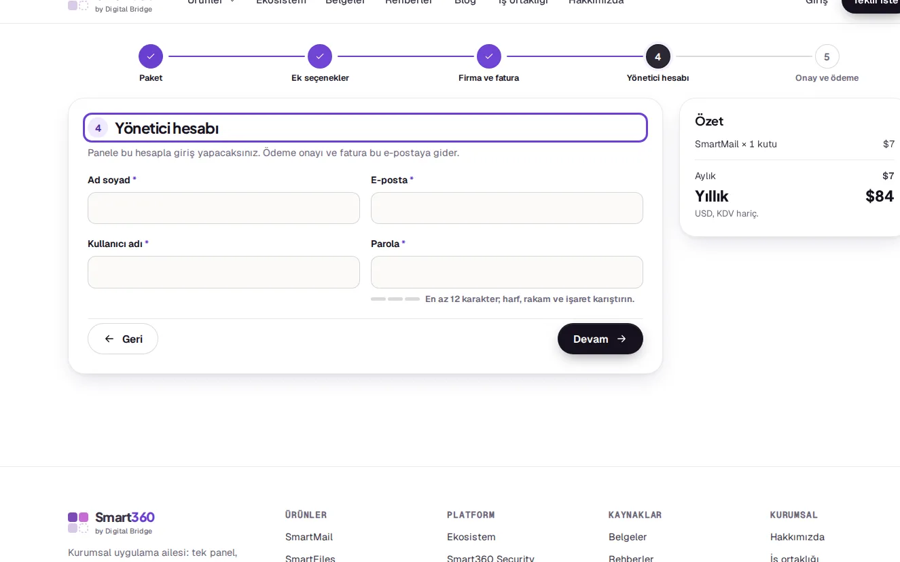Open the Blog menu item
900x562 pixels.
(x=465, y=2)
